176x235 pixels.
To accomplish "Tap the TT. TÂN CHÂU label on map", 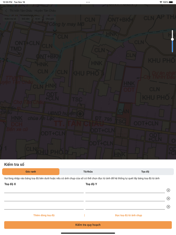I will click(79, 124).
